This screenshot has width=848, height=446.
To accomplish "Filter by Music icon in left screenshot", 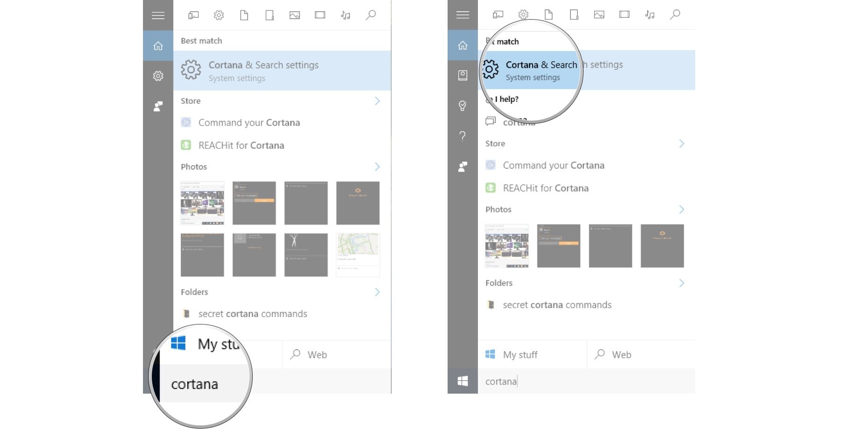I will (345, 15).
